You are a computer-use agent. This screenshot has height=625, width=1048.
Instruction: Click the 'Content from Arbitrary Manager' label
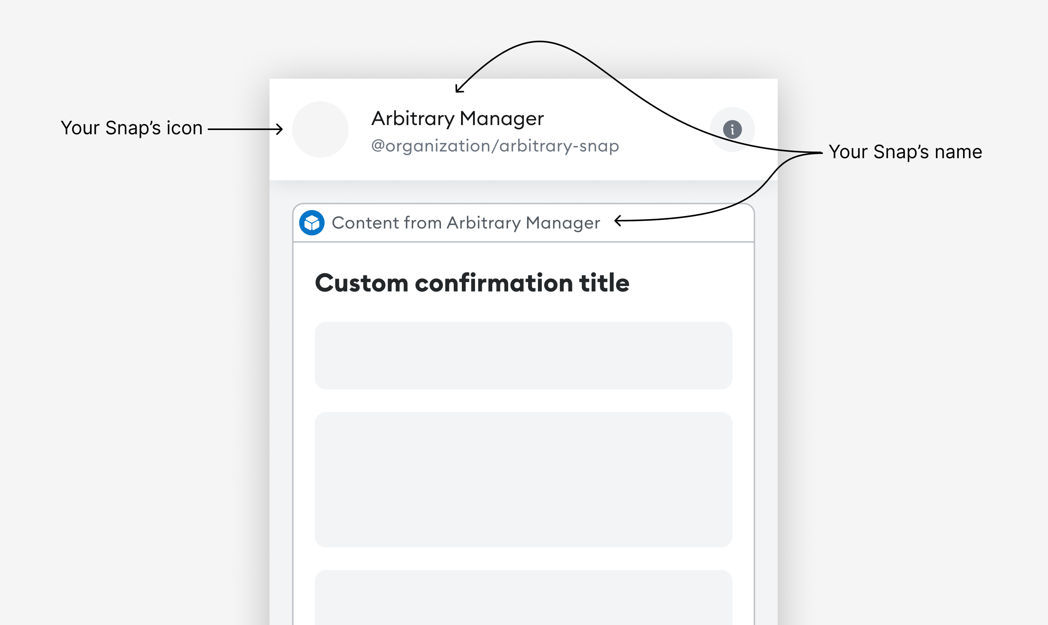466,223
